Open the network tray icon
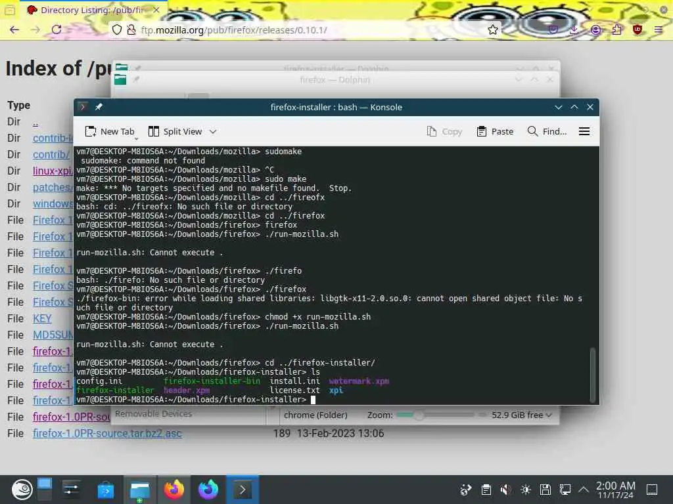 (x=565, y=490)
